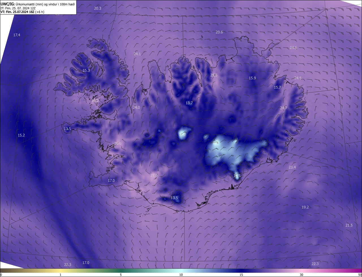The width and height of the screenshot is (362, 277).
Task: Select the 13.7 value label
Action: [189, 103]
